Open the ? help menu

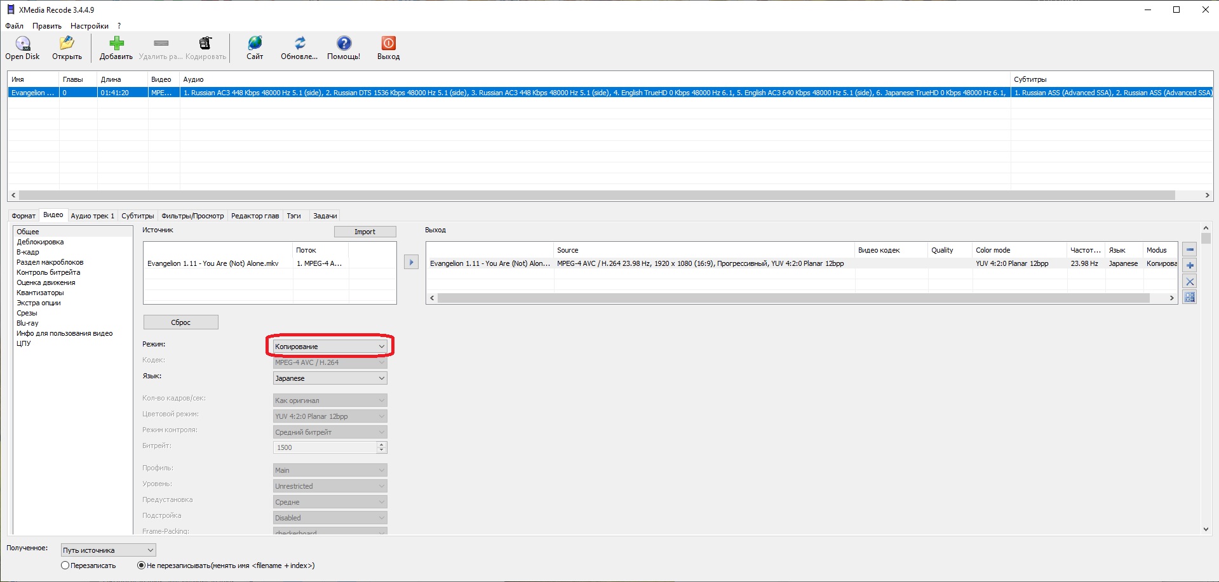point(119,26)
